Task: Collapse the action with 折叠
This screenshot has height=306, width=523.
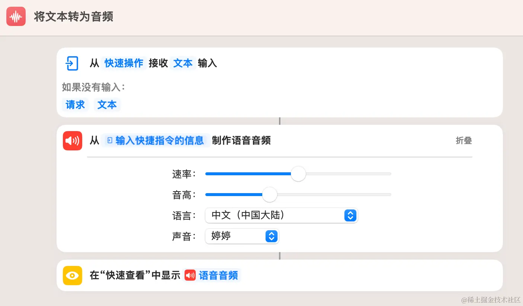Action: [x=464, y=140]
